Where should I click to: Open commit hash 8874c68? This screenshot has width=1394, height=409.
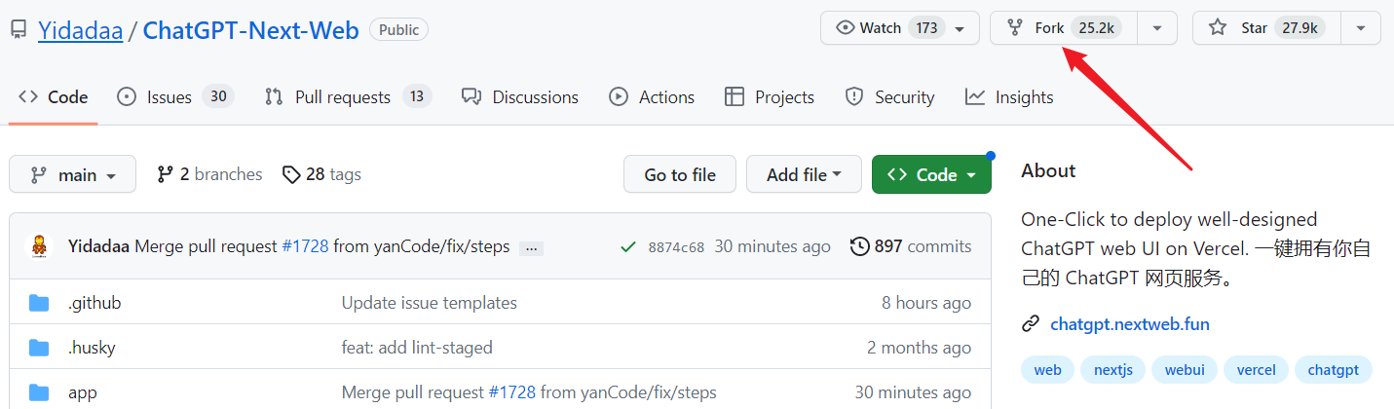(676, 247)
